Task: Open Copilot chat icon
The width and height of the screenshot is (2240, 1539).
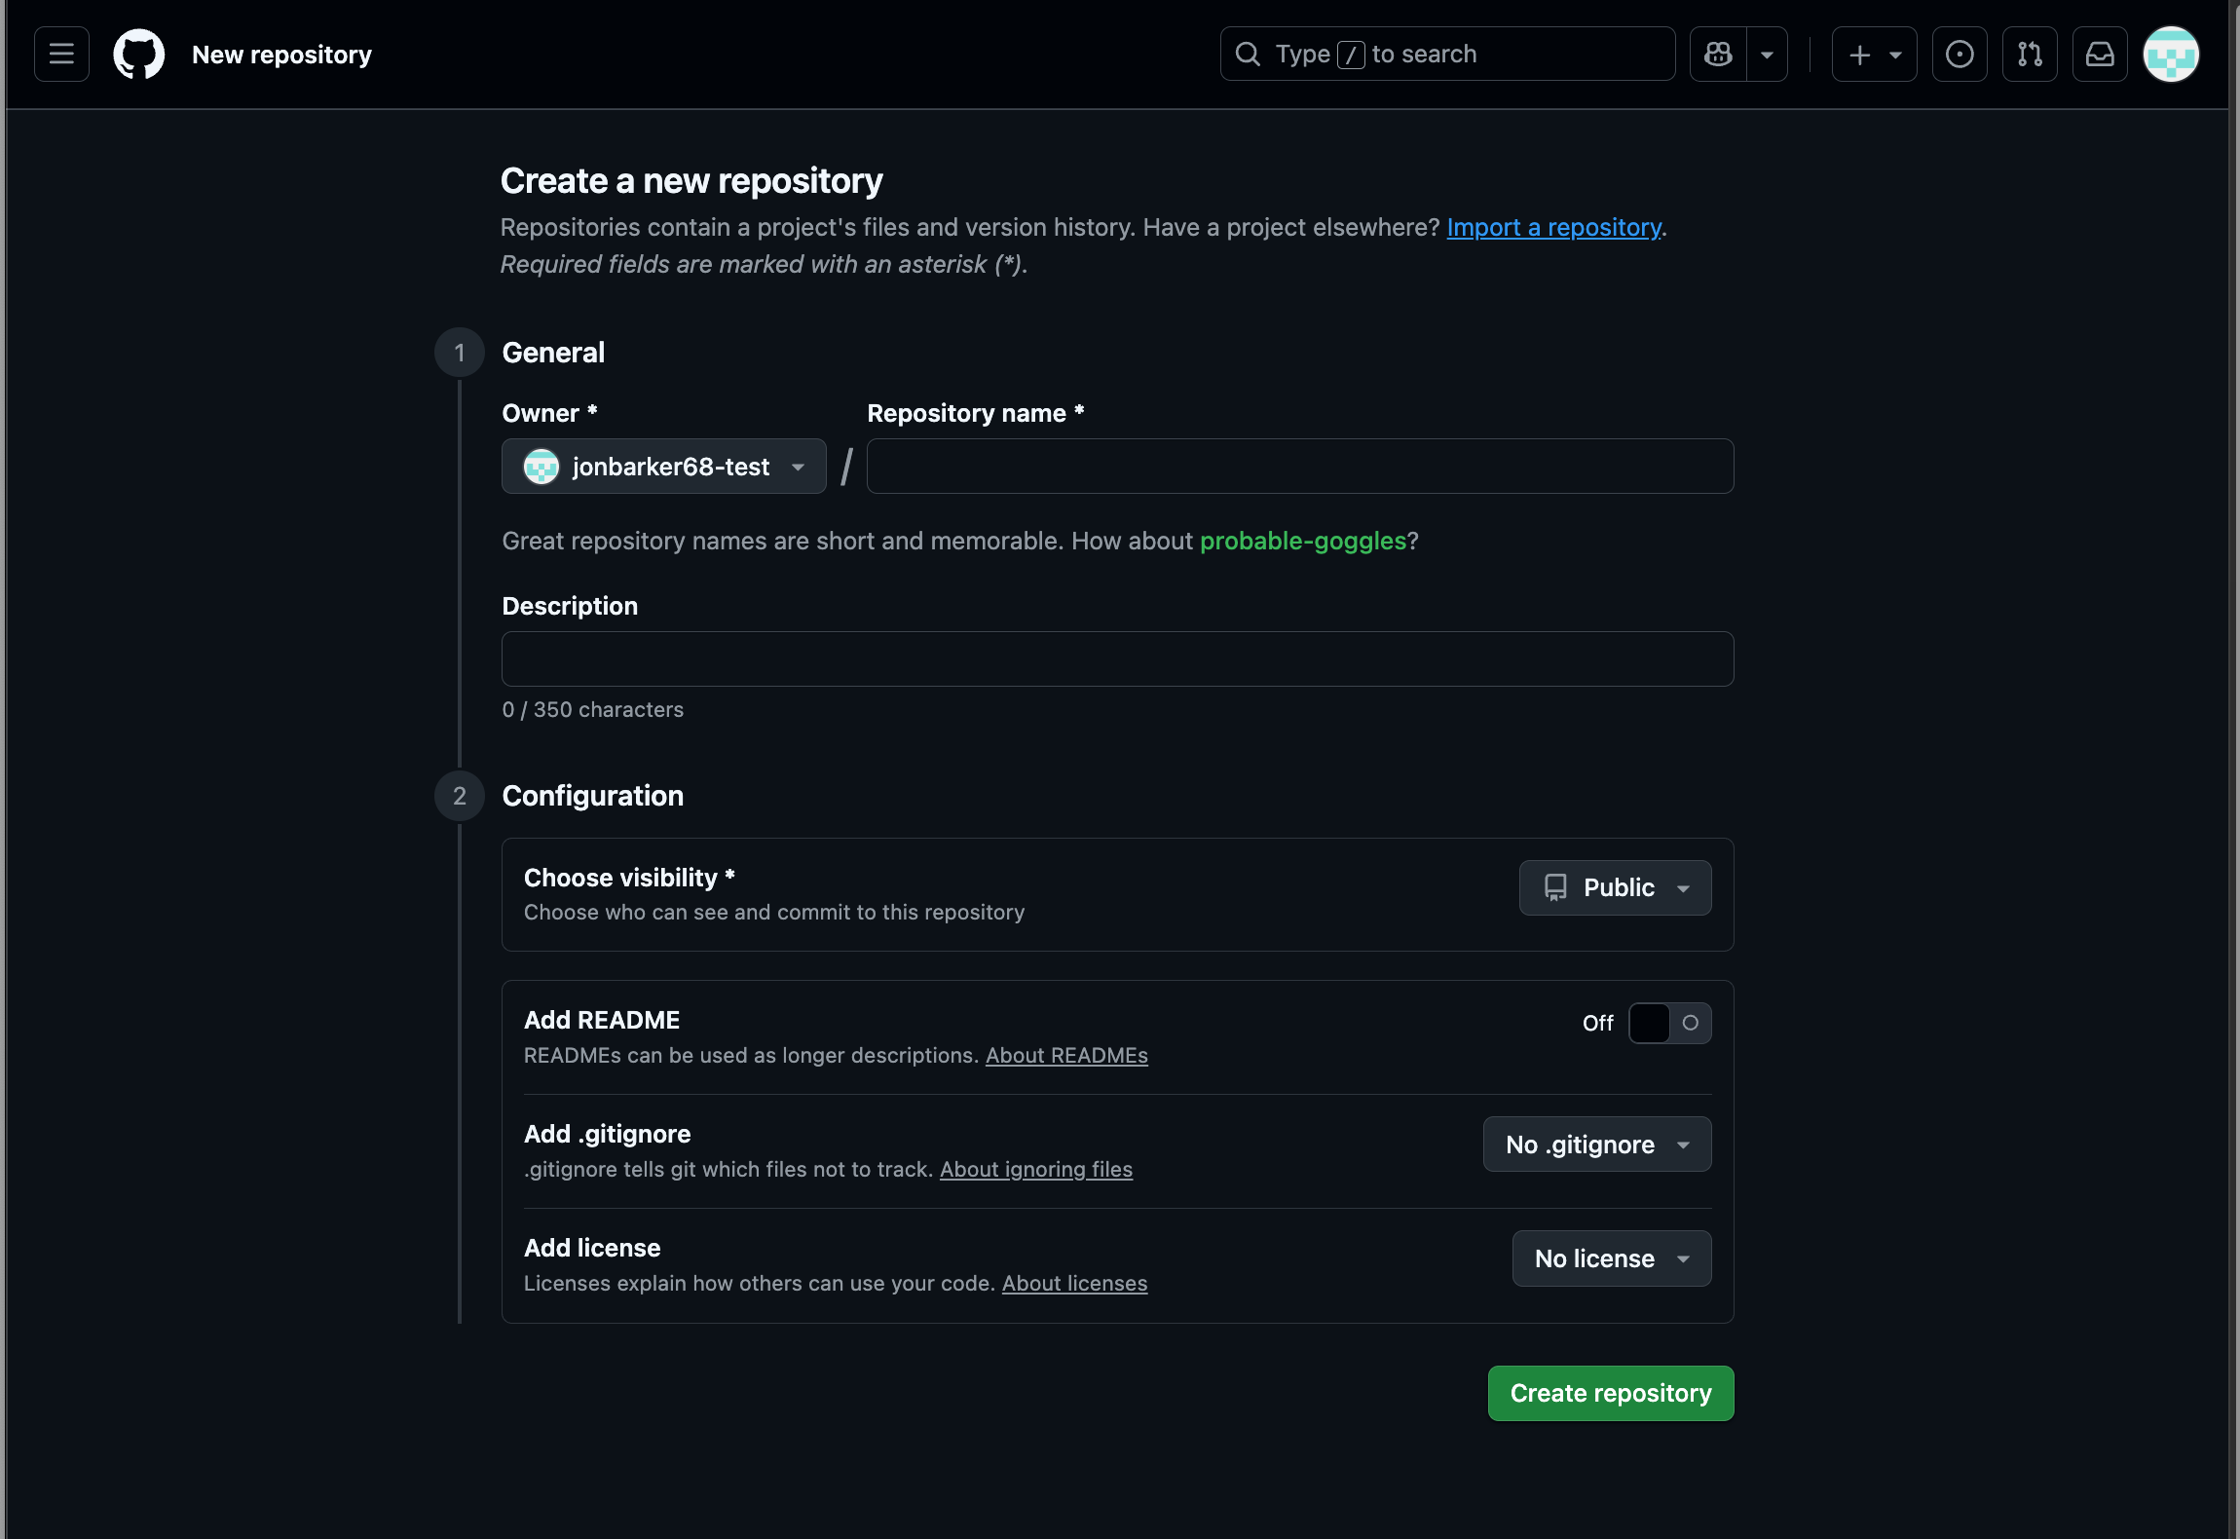Action: [x=1718, y=55]
